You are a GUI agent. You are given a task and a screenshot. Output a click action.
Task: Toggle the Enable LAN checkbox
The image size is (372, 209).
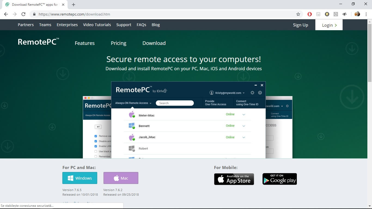pos(96,146)
